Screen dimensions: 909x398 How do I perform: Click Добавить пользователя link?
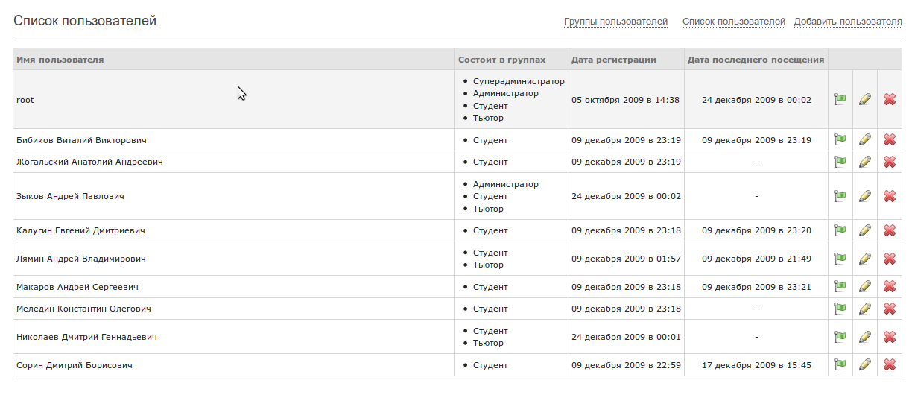[x=848, y=22]
